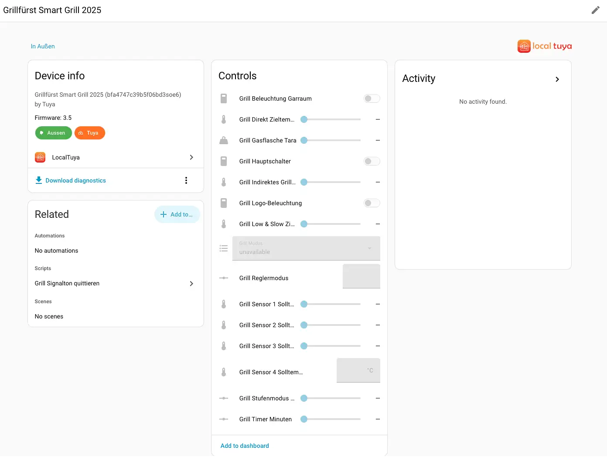Toggle the Grill Logo-Beleuchtung switch

372,203
